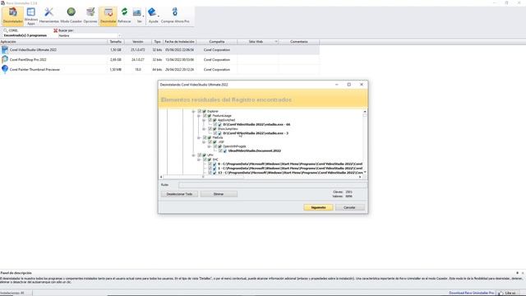Open the Herramientas tools icon
Image resolution: width=526 pixels, height=296 pixels.
(x=49, y=16)
